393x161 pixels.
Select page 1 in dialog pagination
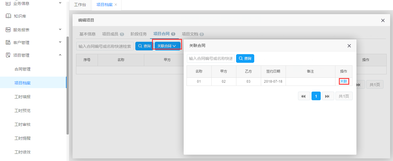point(316,96)
